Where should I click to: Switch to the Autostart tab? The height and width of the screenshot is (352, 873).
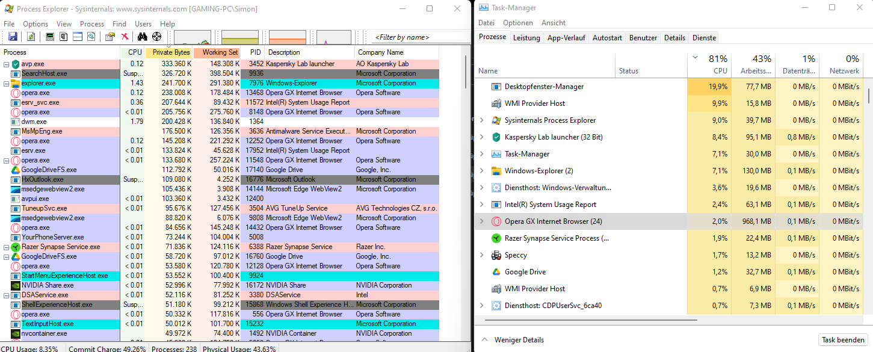(x=607, y=38)
